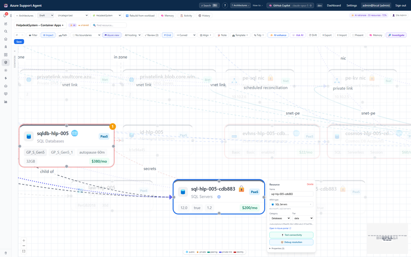Viewport: 411px width, 257px height.
Task: Open the monitor sidebar icon
Action: [5, 93]
